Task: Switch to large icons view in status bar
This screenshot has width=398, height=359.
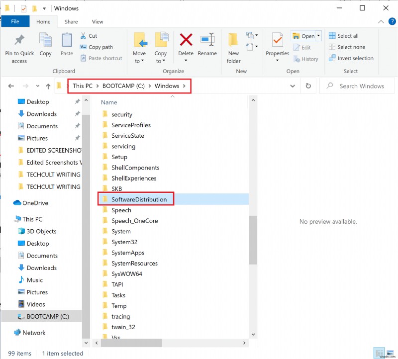Action: [x=391, y=352]
